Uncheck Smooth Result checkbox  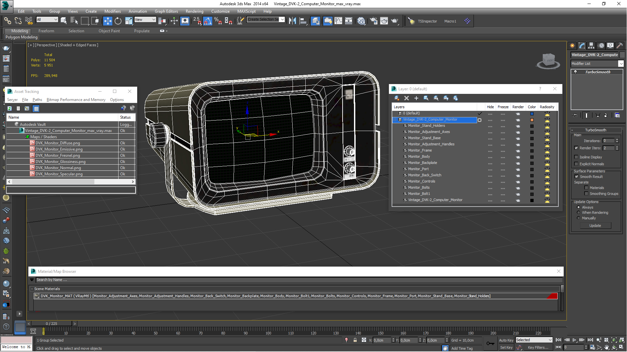(576, 177)
